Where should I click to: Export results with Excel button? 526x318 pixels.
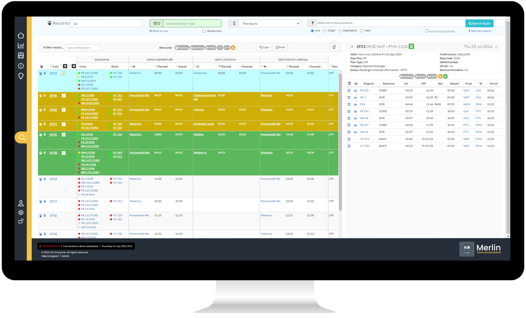[280, 47]
